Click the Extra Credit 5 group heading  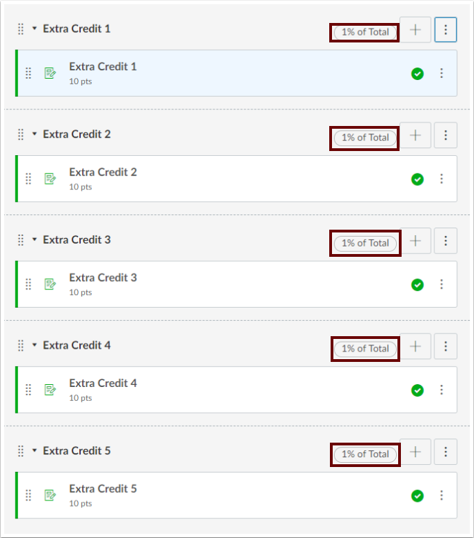(77, 450)
